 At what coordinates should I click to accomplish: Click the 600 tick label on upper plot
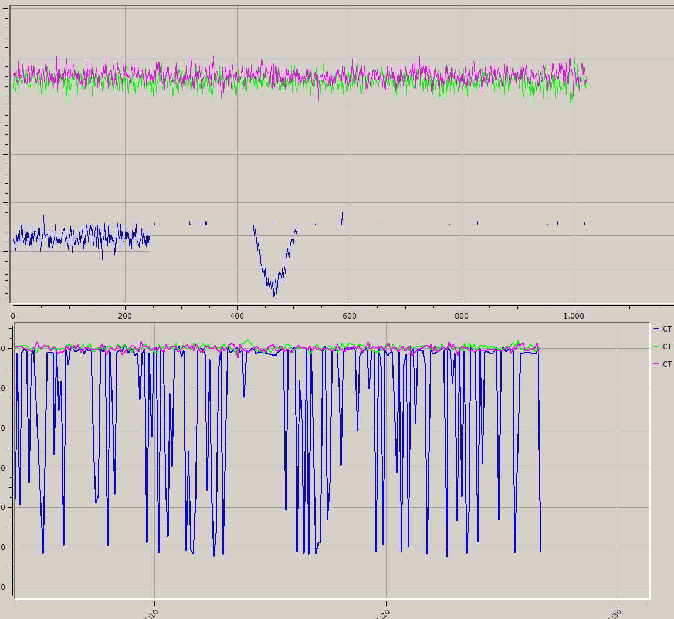(x=350, y=316)
